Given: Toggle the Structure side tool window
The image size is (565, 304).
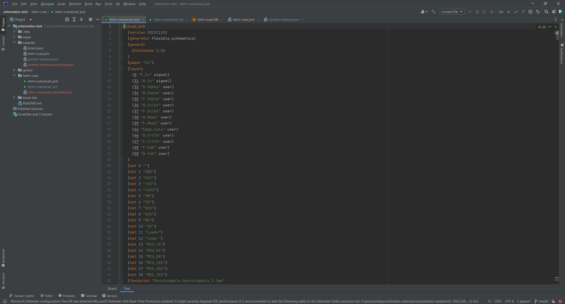Looking at the screenshot, I should tap(3, 281).
